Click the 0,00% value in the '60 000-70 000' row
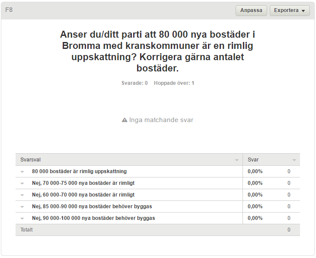Image resolution: width=316 pixels, height=258 pixels. [x=255, y=195]
